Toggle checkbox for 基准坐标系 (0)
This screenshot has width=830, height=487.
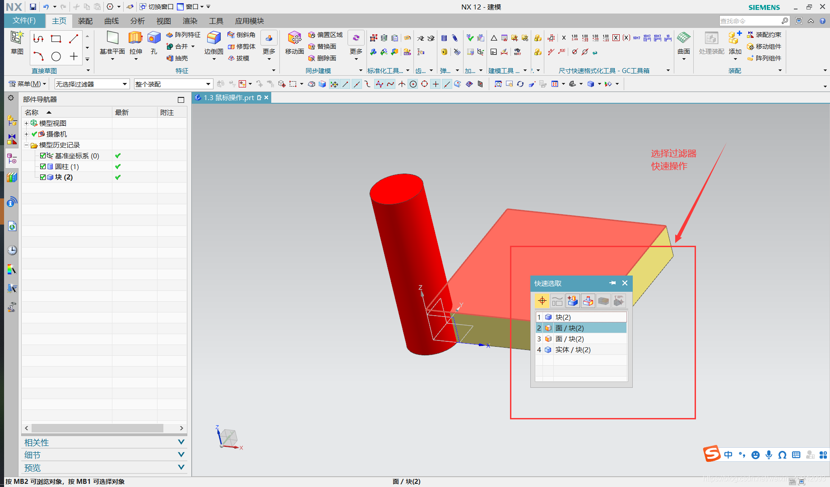pos(43,156)
